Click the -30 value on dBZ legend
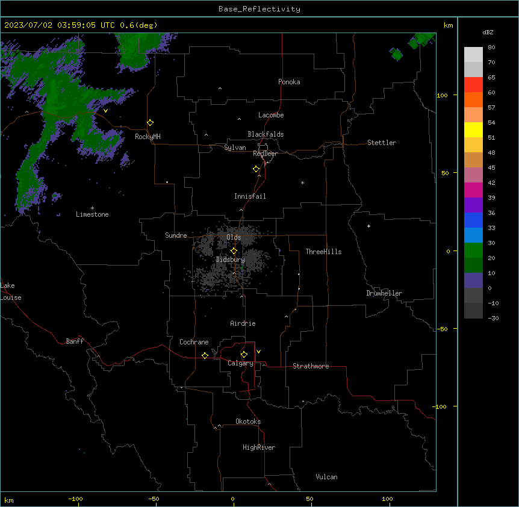Screen dimensions: 519x507 (x=493, y=318)
